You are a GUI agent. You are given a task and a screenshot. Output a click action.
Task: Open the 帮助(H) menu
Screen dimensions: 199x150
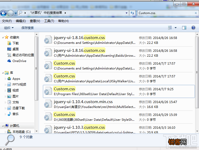[63, 21]
